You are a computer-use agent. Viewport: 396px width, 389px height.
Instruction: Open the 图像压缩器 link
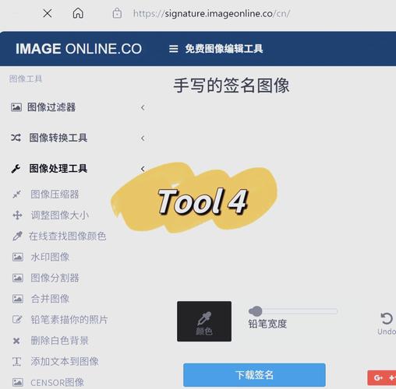point(55,194)
